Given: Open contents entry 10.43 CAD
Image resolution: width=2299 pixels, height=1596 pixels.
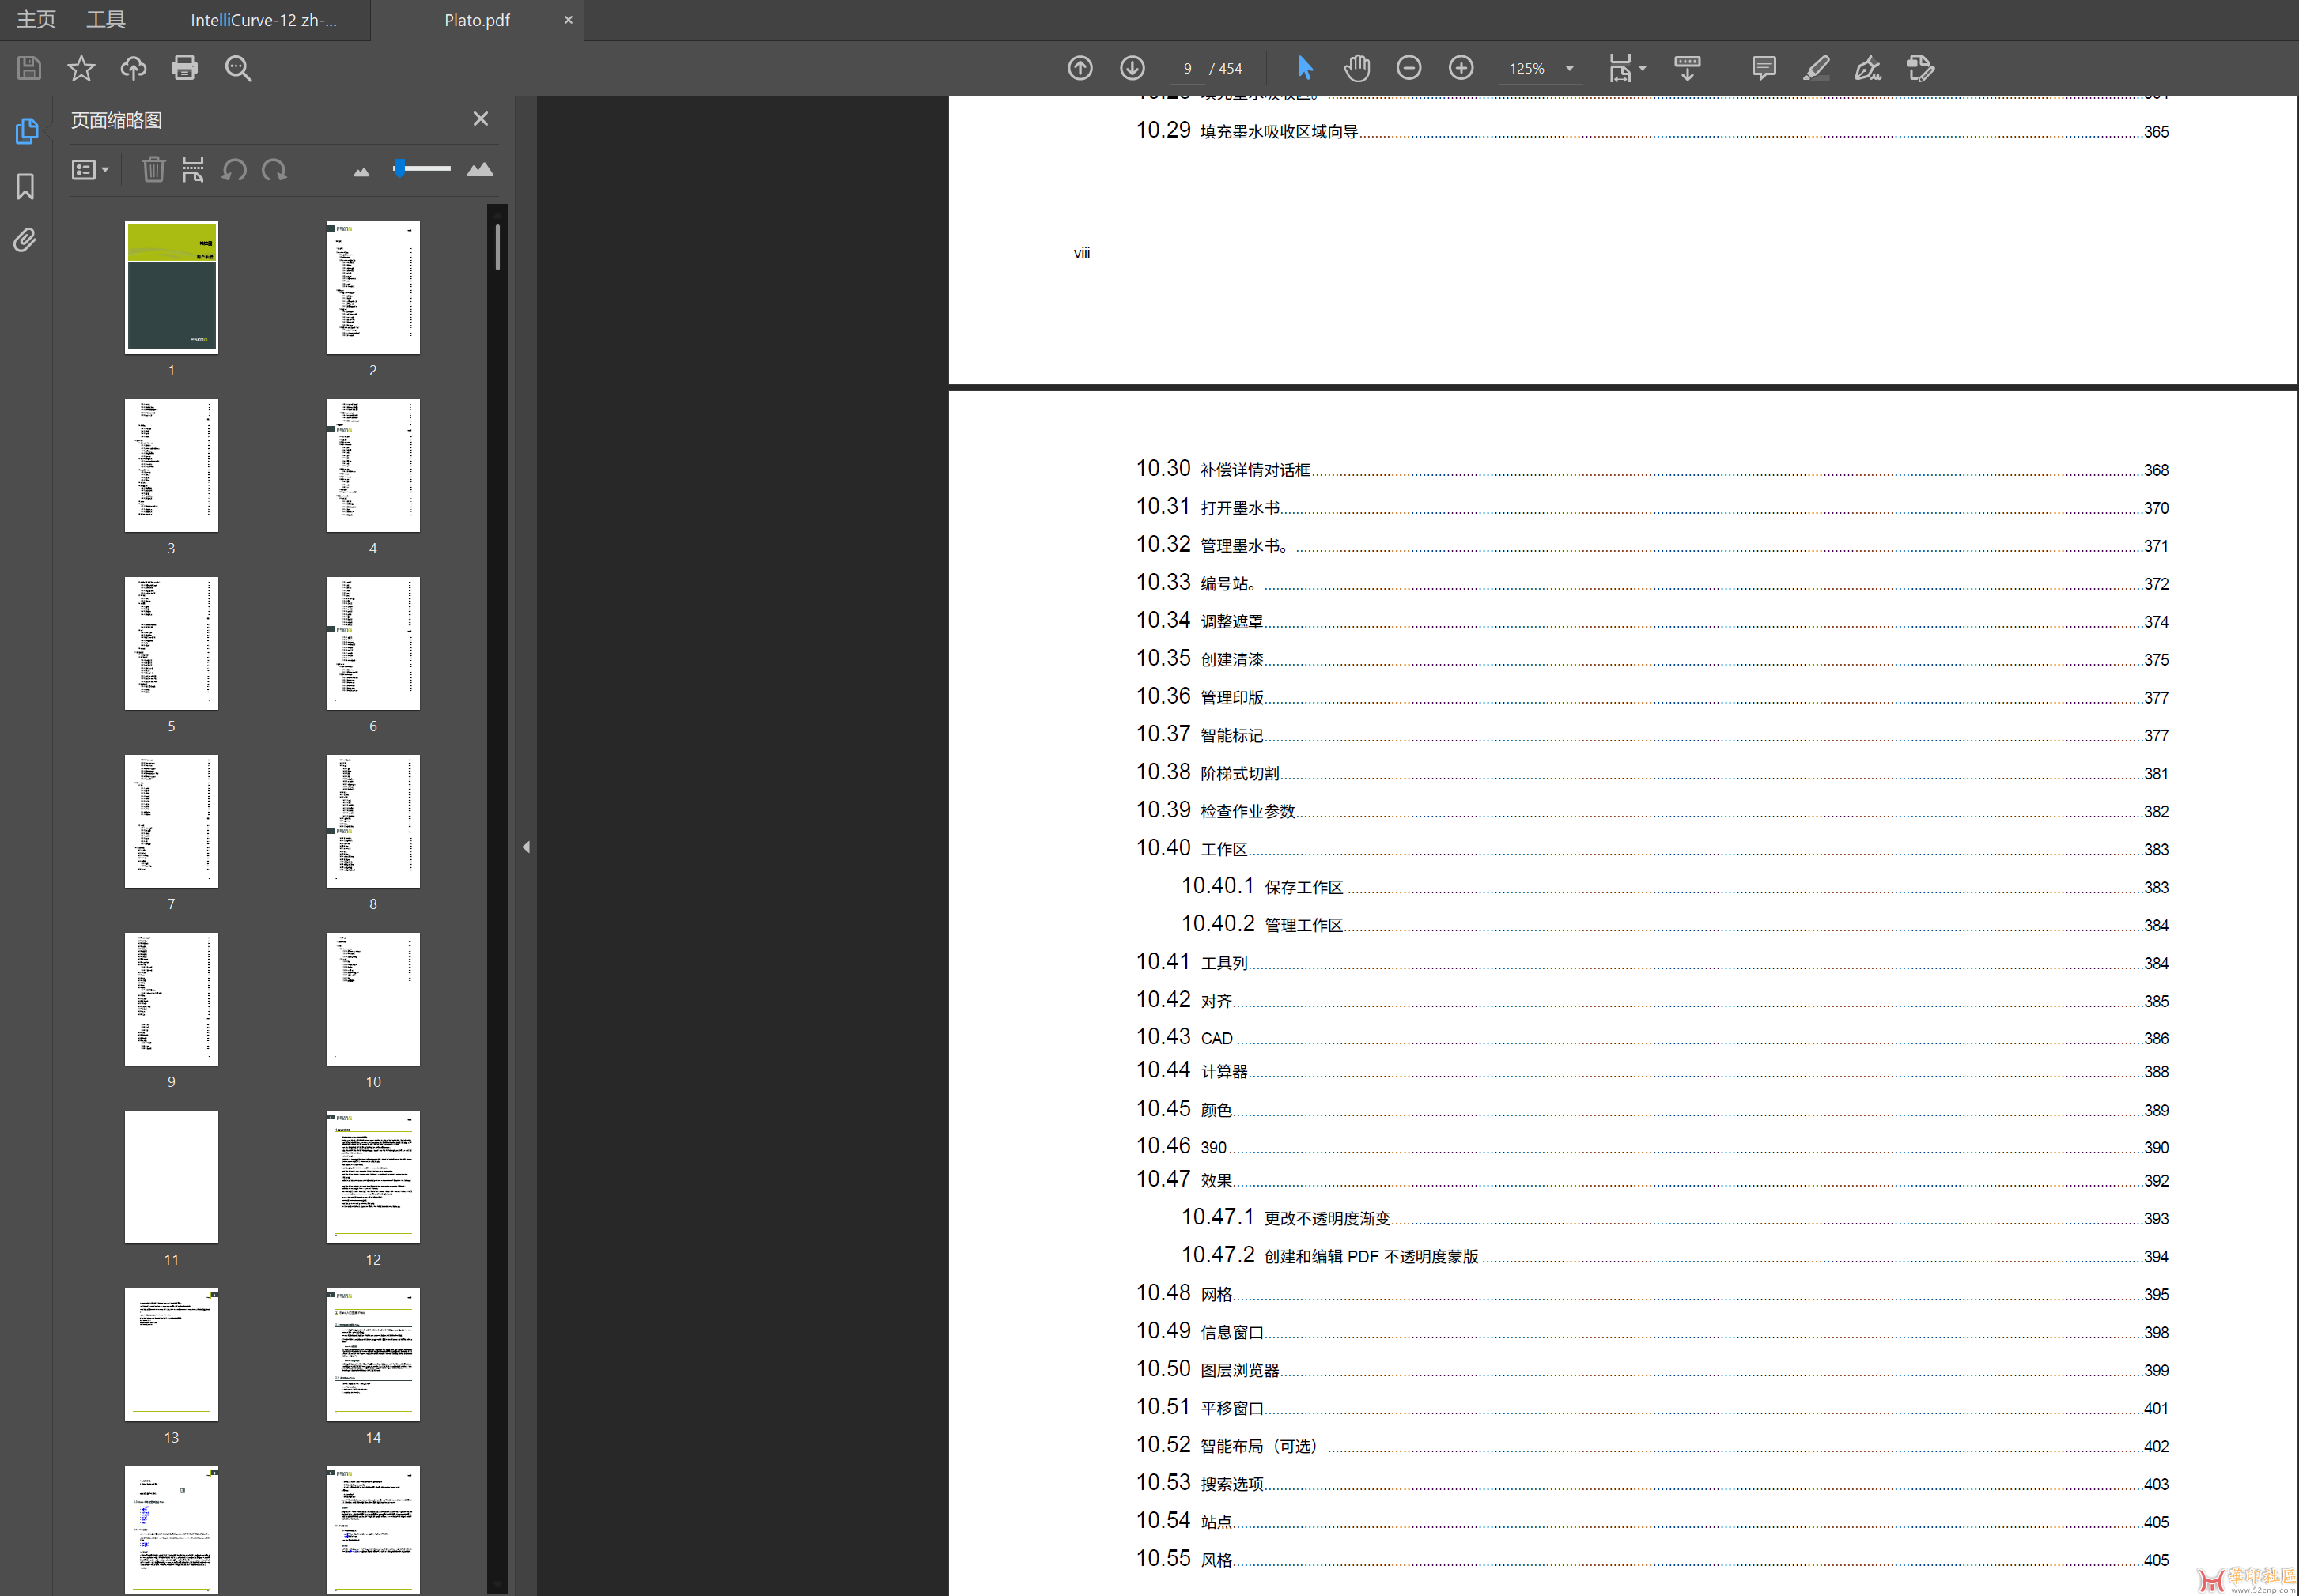Looking at the screenshot, I should click(x=1652, y=1038).
